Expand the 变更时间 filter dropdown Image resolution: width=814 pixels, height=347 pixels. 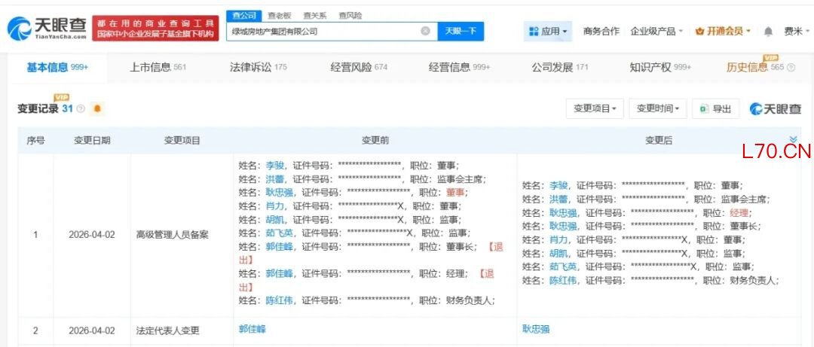click(657, 108)
